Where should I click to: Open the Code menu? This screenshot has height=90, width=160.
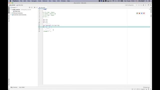39,1
